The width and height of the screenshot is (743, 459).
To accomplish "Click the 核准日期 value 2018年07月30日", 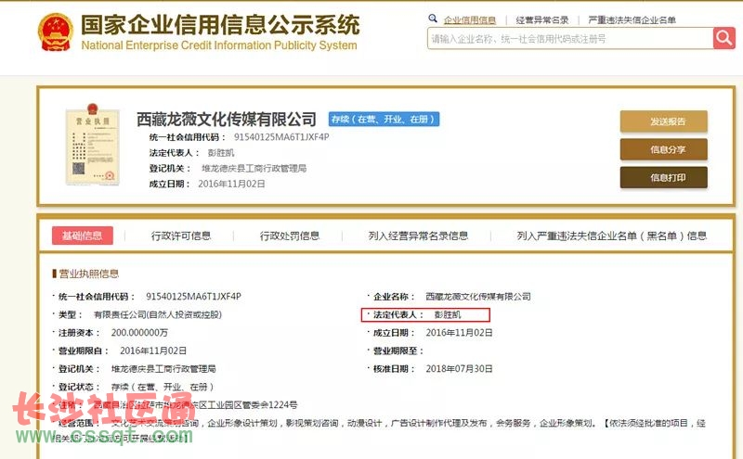I will pyautogui.click(x=459, y=369).
